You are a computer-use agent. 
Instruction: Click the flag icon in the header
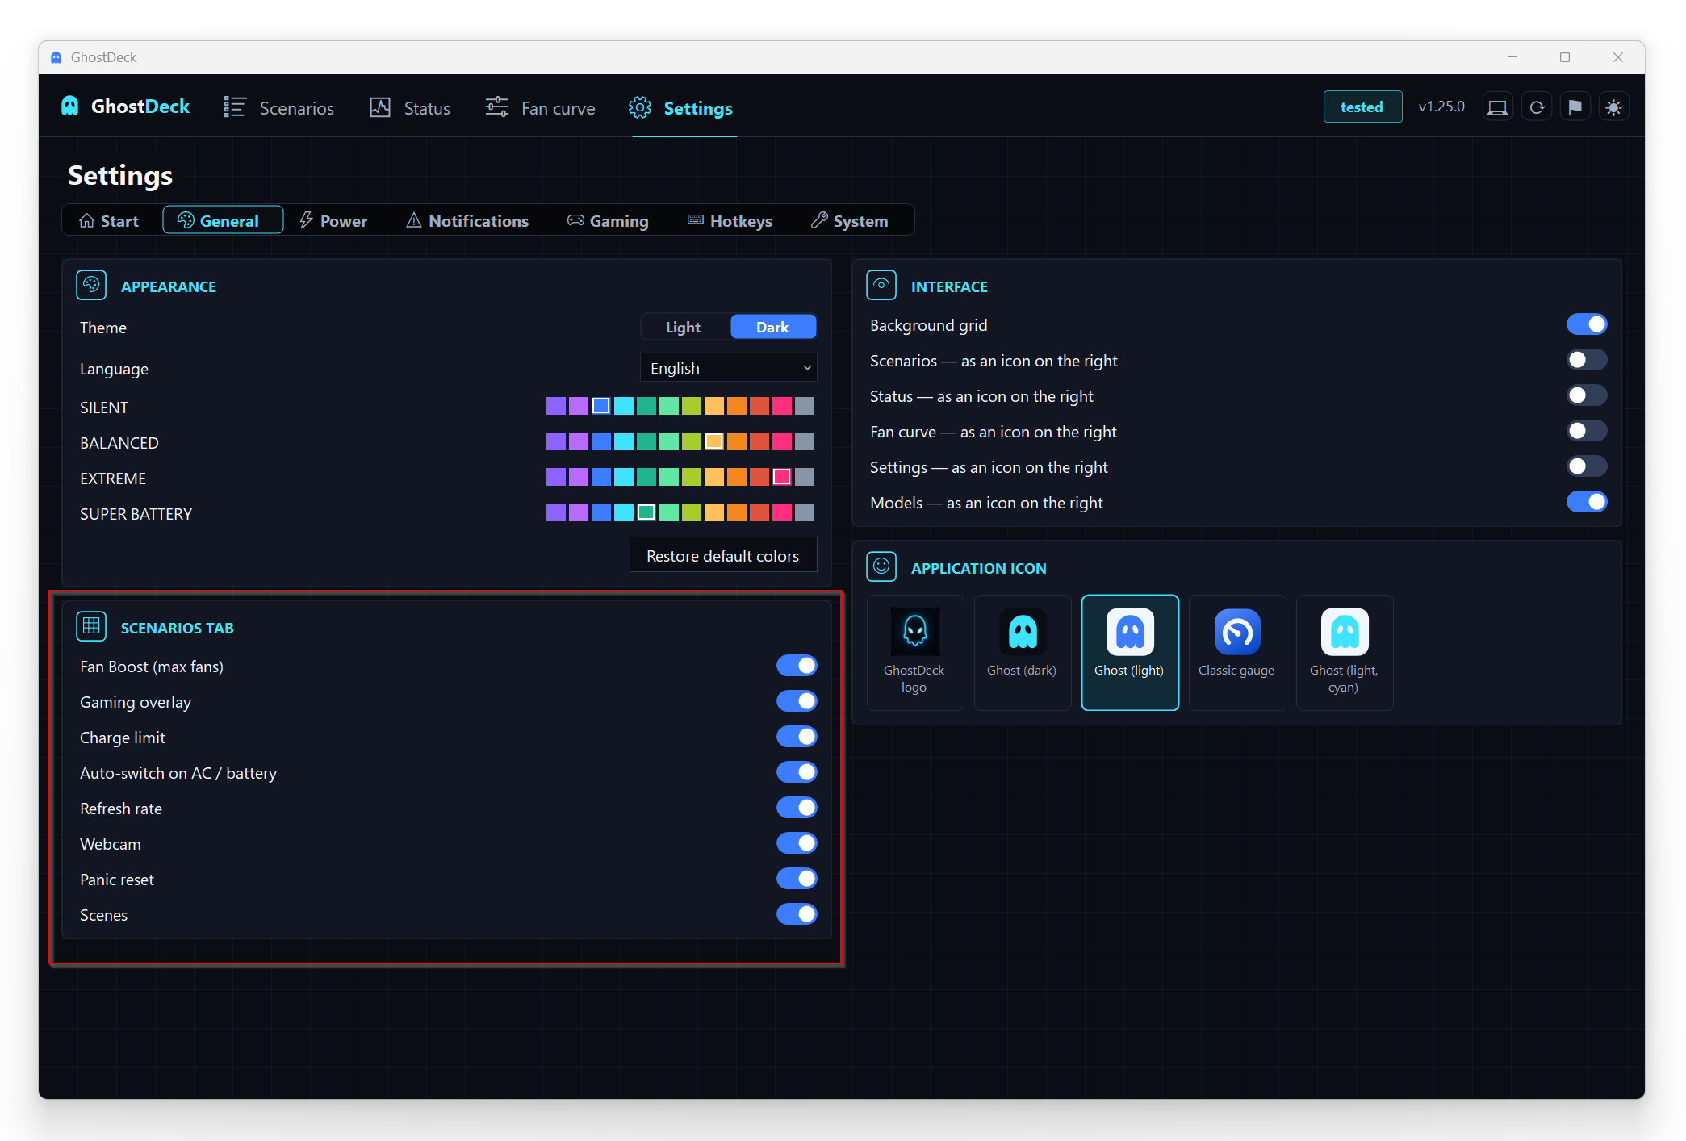pos(1575,107)
